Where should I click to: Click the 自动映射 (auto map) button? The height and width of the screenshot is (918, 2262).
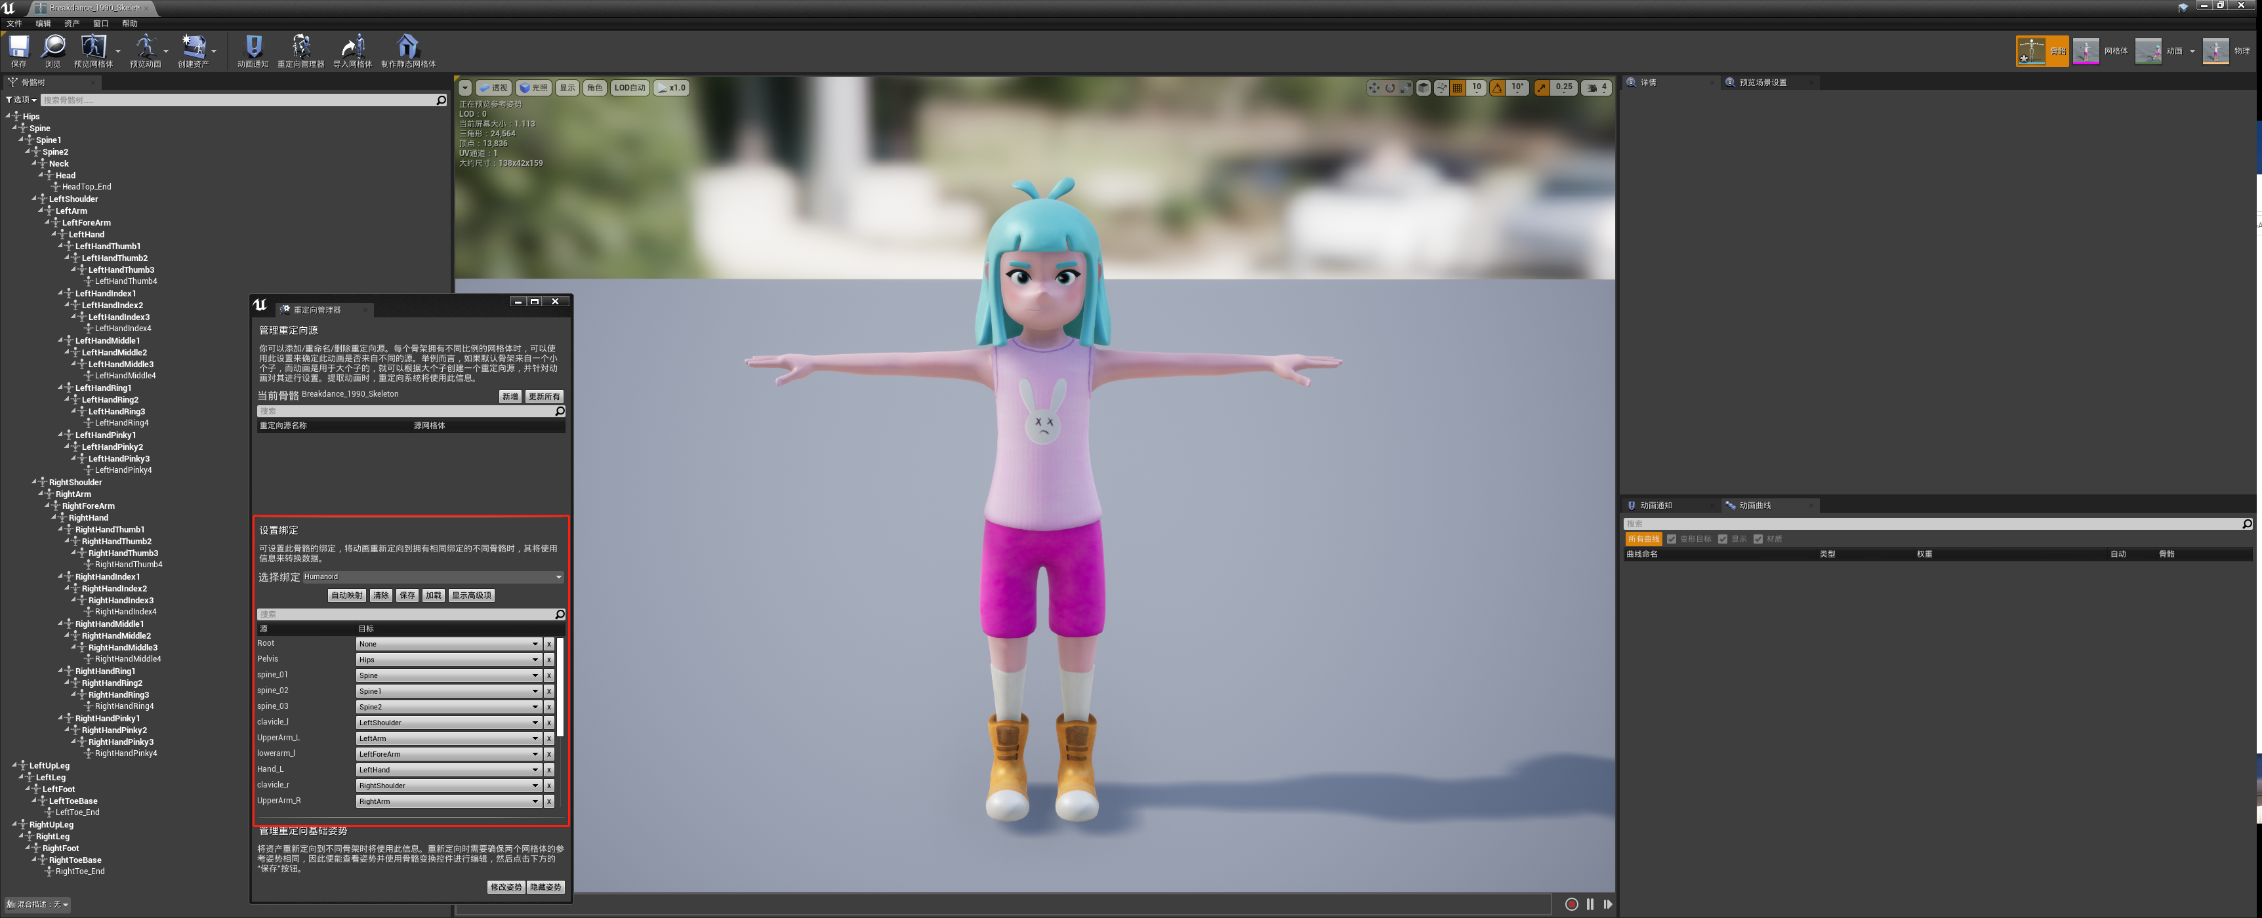click(346, 595)
